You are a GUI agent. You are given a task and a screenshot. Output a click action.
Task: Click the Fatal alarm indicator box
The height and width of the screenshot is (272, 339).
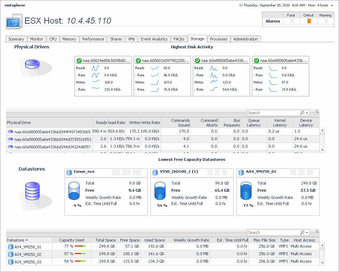pos(292,21)
